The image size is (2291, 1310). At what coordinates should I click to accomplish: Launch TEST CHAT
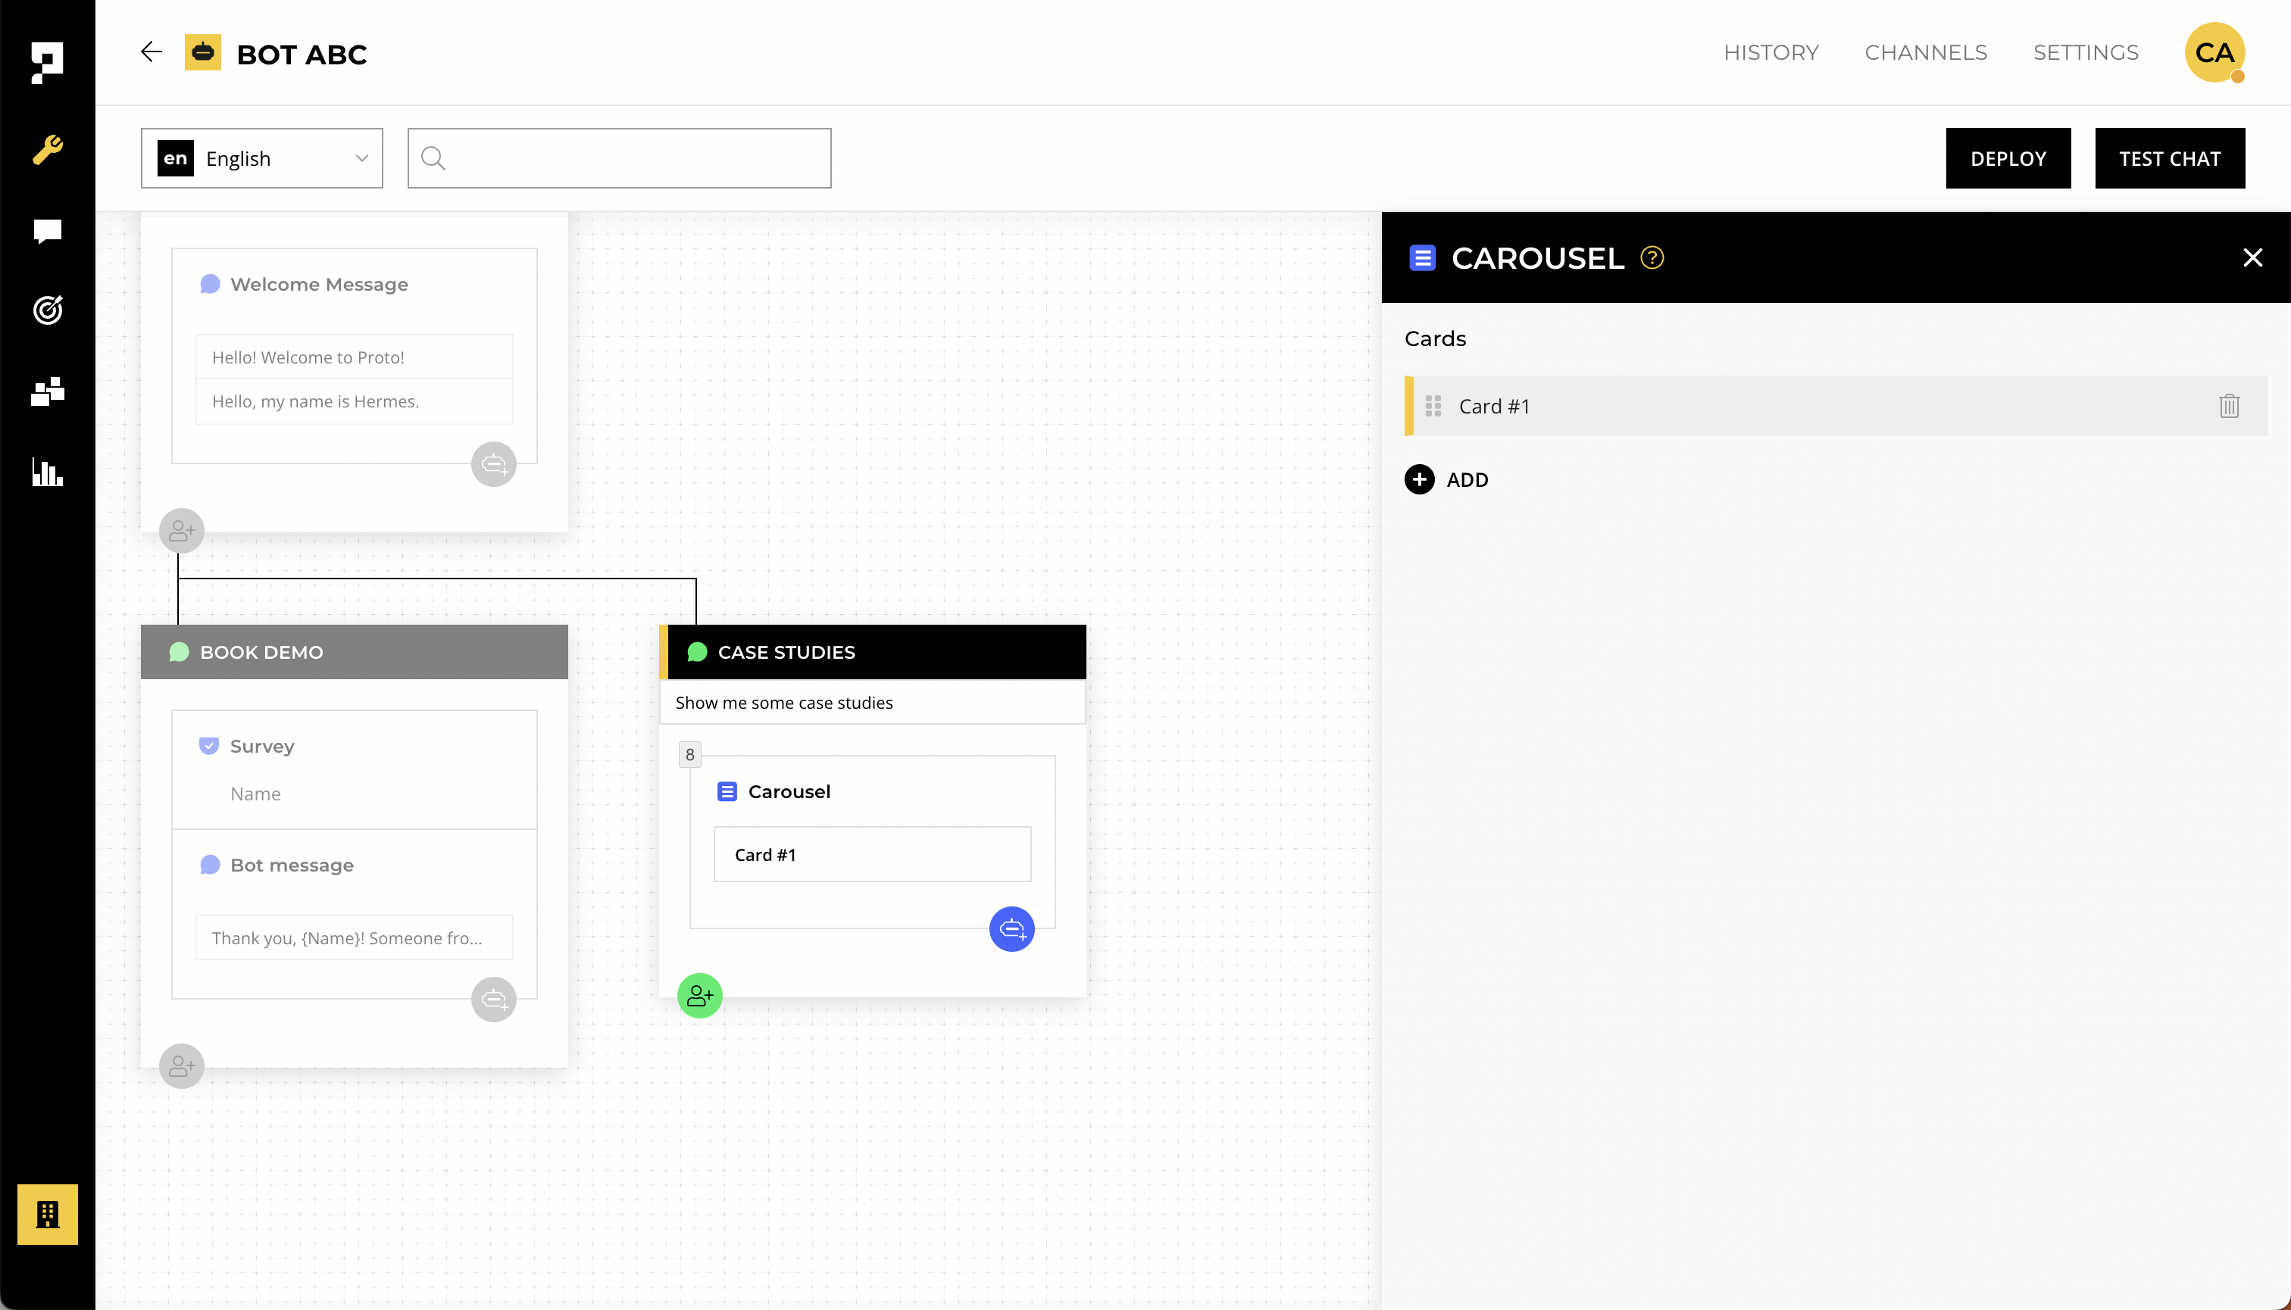pos(2170,158)
